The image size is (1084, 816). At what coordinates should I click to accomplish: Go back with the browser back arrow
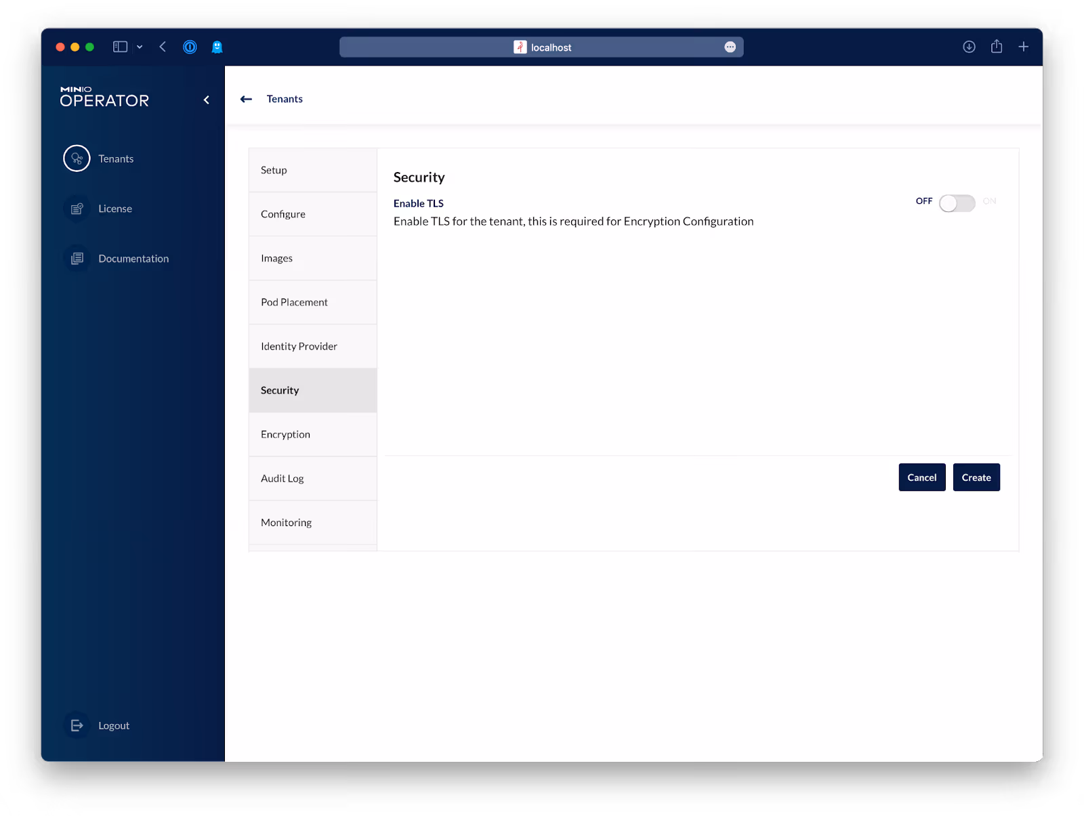(163, 47)
